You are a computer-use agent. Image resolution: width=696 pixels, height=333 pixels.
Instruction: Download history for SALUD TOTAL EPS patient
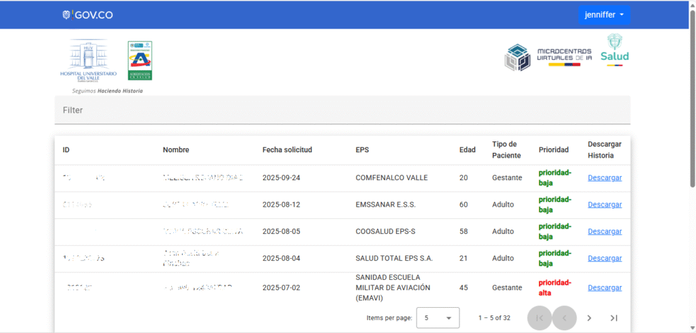point(604,258)
